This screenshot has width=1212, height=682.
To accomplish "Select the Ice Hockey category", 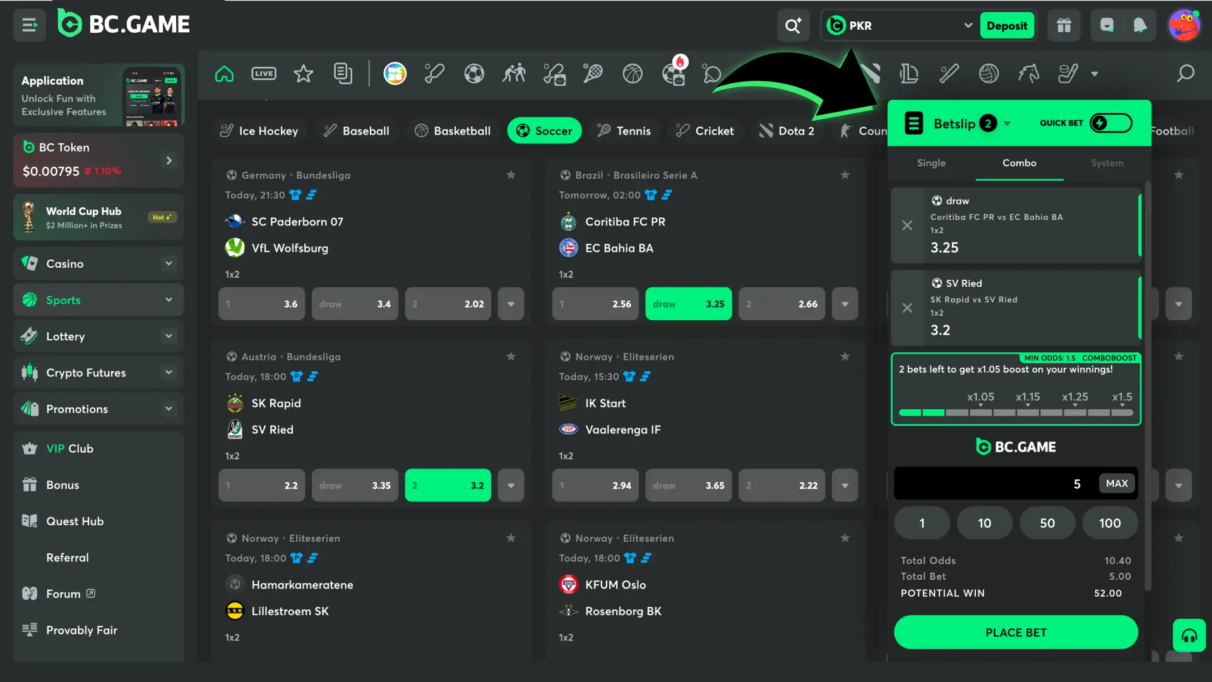I will pos(259,131).
